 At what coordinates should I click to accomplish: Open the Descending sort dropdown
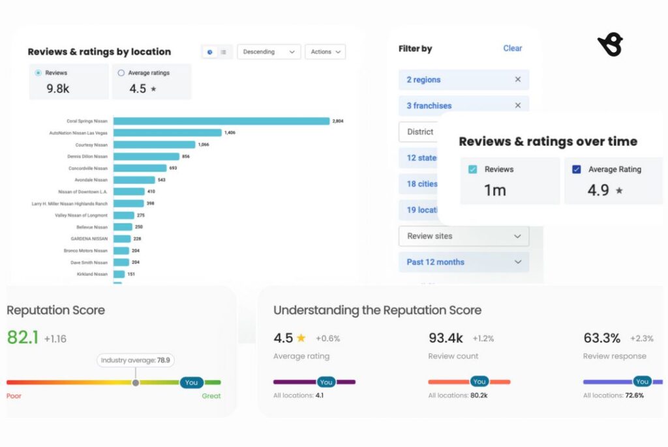(268, 51)
